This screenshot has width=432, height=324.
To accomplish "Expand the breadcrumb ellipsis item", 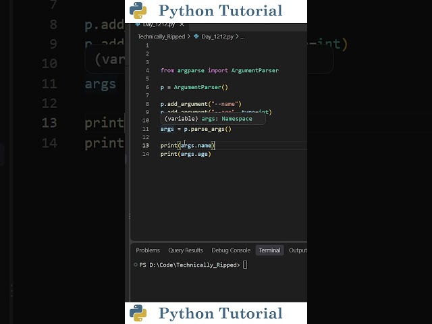I will 242,36.
